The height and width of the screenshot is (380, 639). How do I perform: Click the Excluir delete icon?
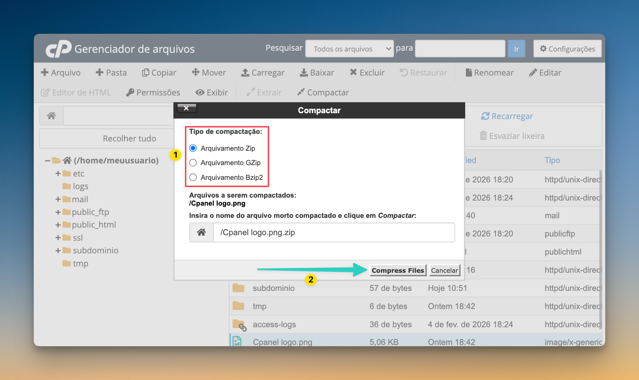(x=353, y=72)
